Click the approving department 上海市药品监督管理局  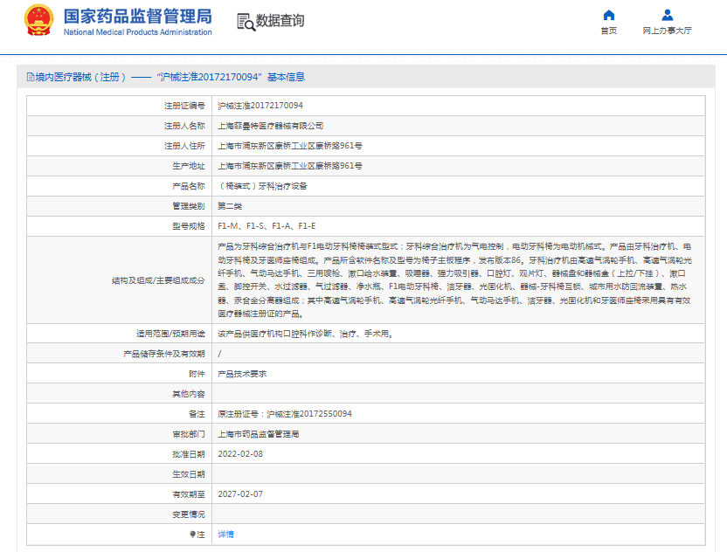point(258,433)
